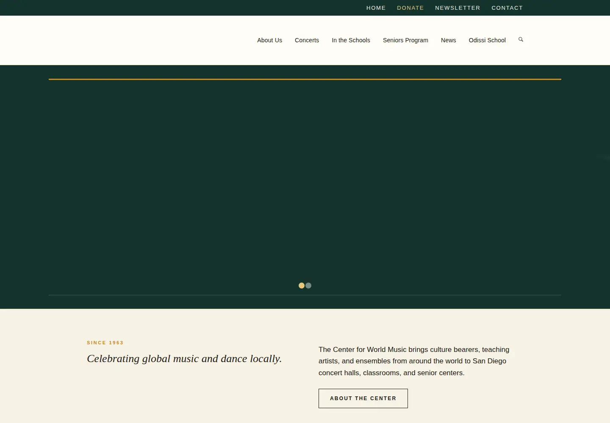Click the 'Since 1963' label
Image resolution: width=610 pixels, height=423 pixels.
[105, 343]
